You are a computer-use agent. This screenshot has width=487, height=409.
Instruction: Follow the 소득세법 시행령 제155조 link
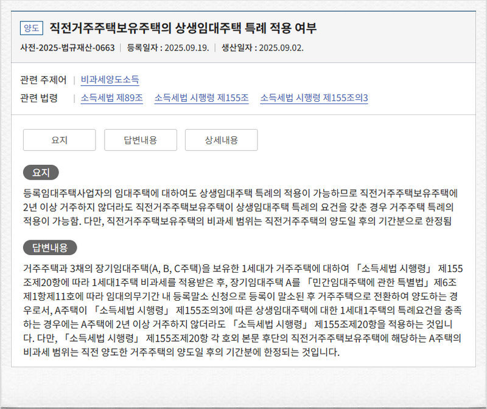201,97
